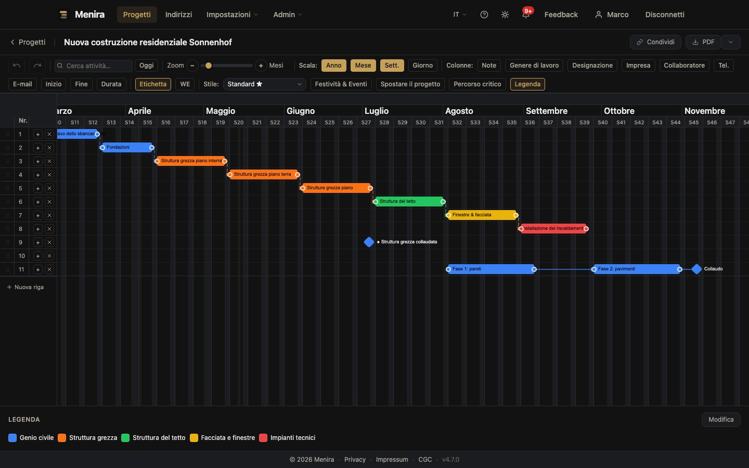Click the zoom in plus button

point(261,66)
